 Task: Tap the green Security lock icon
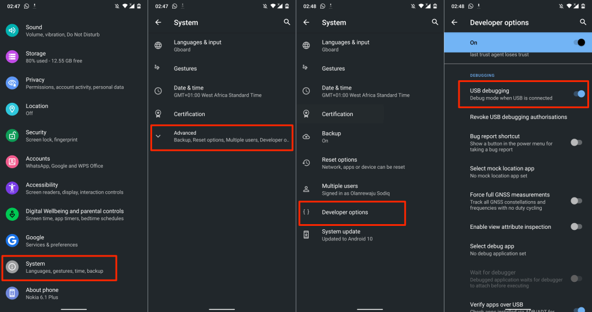[x=12, y=136]
